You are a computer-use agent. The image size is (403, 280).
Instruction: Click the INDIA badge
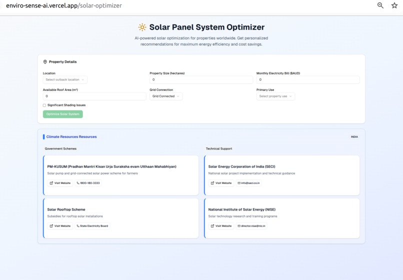[354, 137]
